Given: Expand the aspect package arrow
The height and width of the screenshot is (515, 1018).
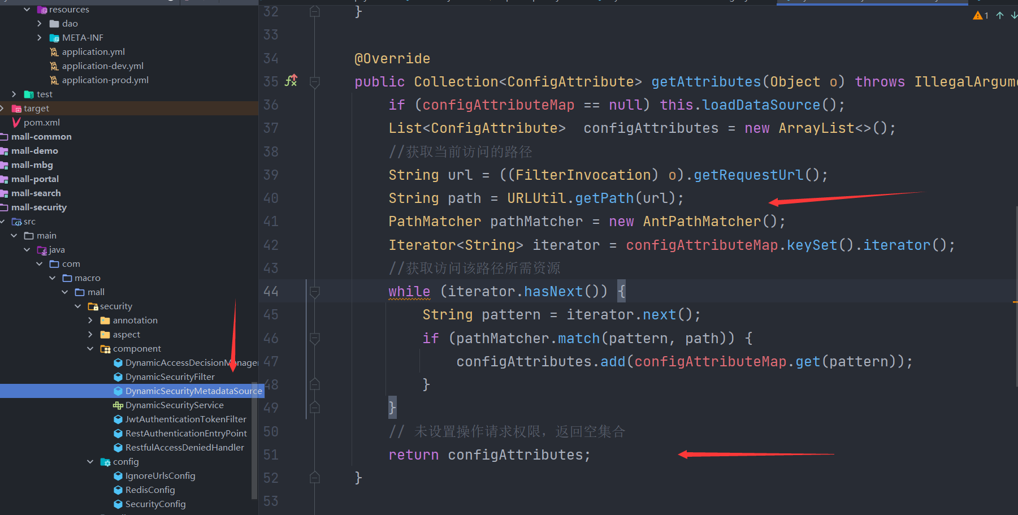Looking at the screenshot, I should [x=90, y=334].
